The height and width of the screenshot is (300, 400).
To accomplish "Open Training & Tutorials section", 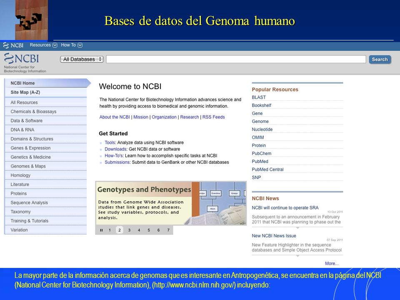I will 46,221.
